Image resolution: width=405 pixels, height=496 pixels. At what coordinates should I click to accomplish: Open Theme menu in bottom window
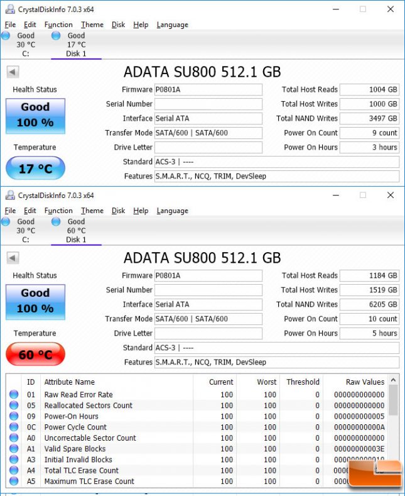[92, 211]
